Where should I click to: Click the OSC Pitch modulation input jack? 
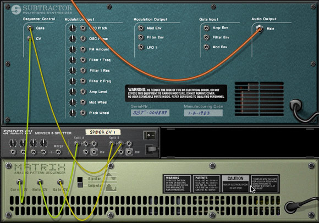click(83, 28)
